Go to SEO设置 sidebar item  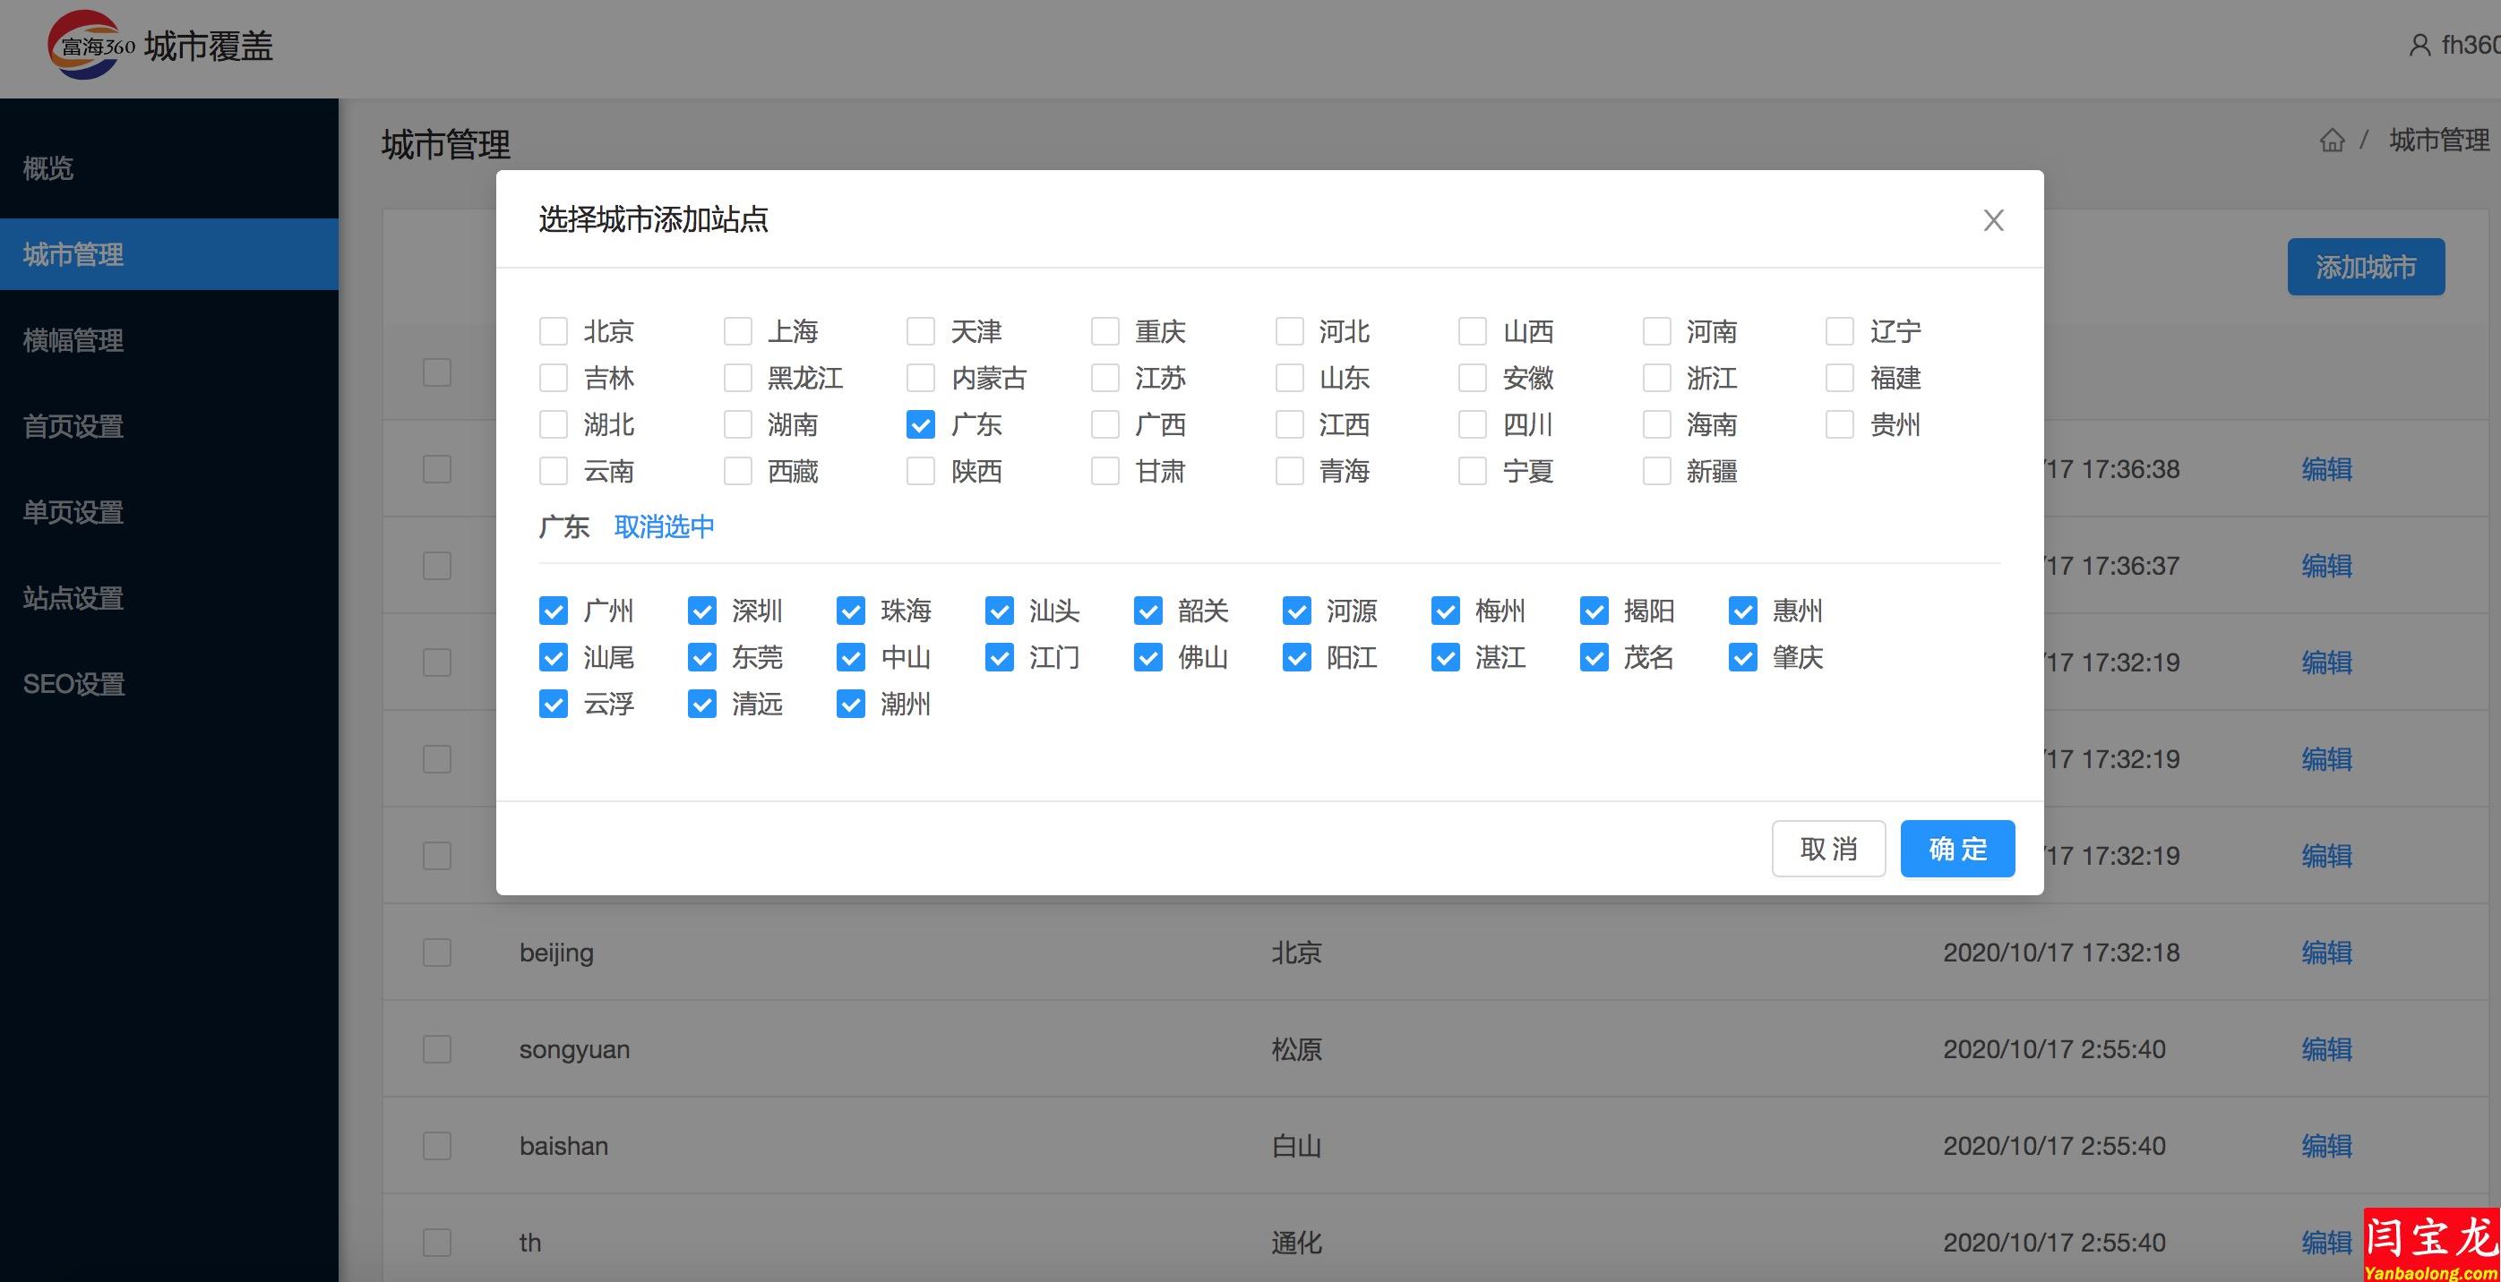[x=73, y=684]
